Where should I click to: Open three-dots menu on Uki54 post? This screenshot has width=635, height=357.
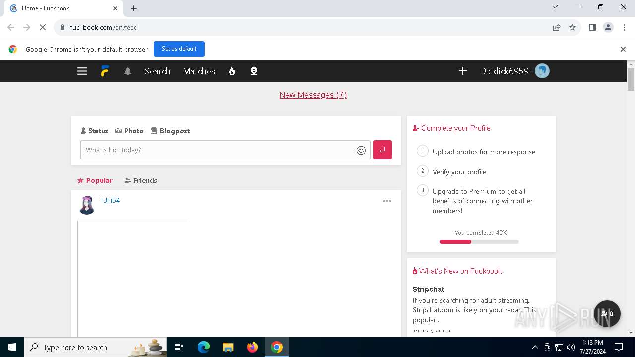pos(387,201)
